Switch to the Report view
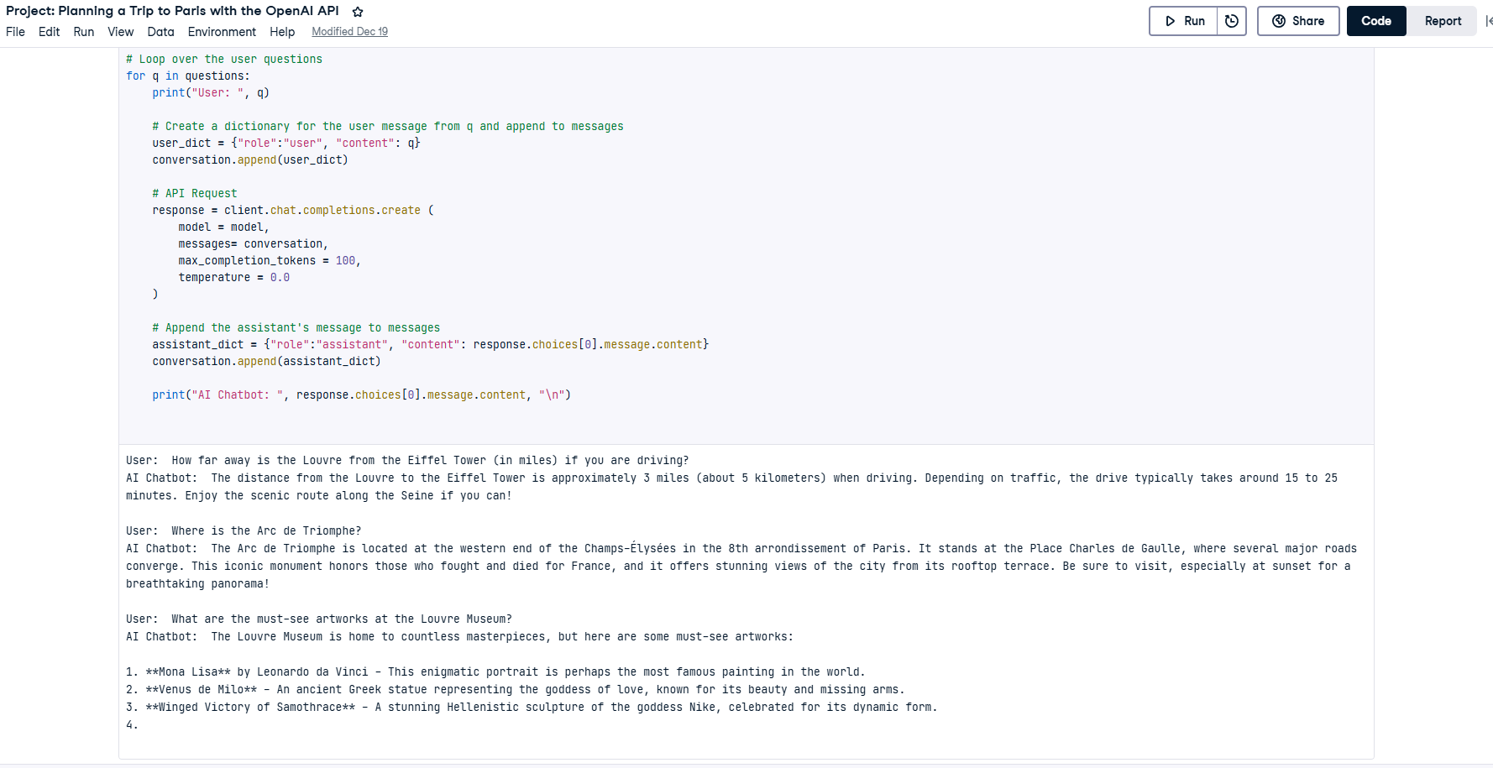1493x768 pixels. pos(1442,21)
